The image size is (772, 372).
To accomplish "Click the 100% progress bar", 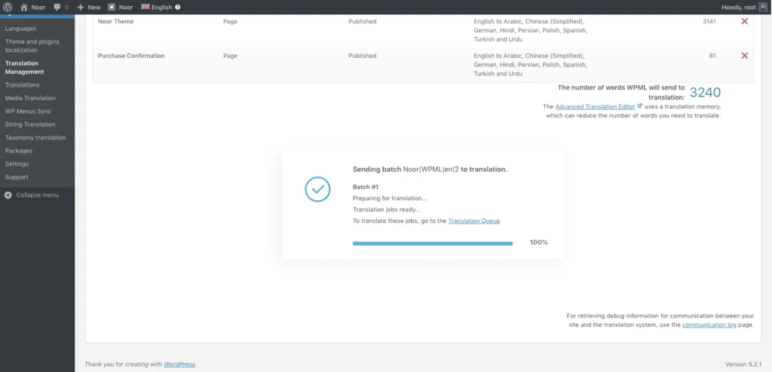I will pos(433,243).
